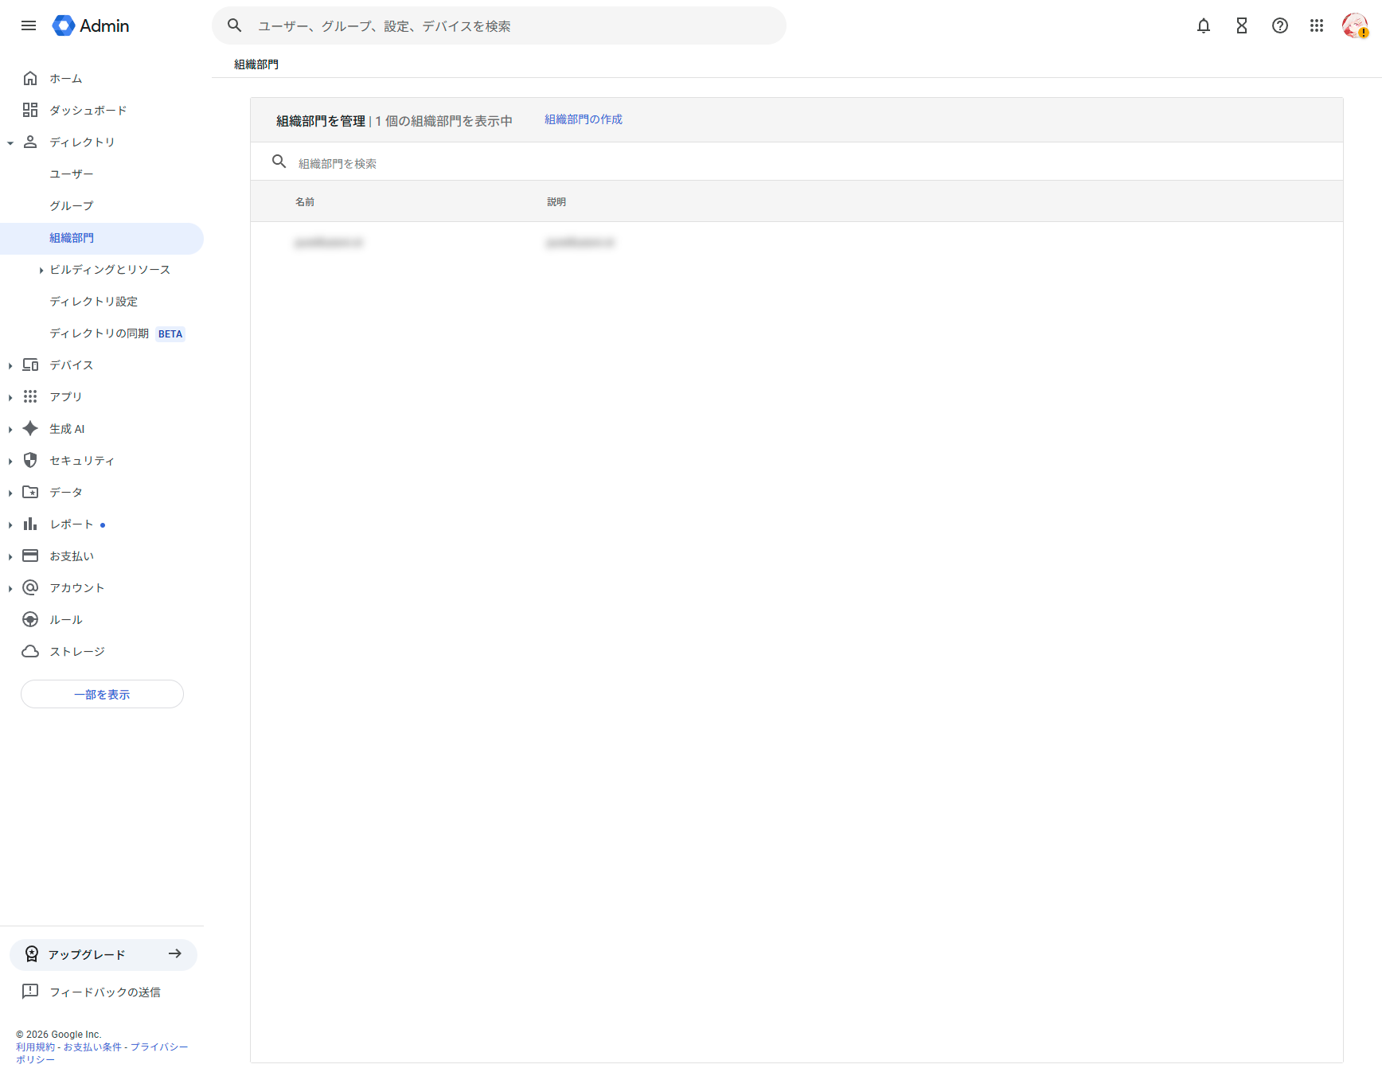Click the organizational unit search magnifier icon
The width and height of the screenshot is (1382, 1076).
click(279, 162)
